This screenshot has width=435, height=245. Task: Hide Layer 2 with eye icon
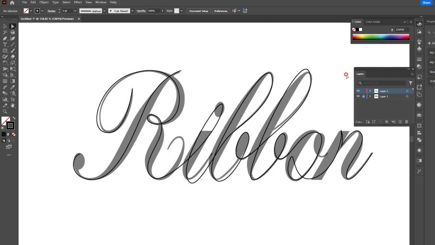(358, 91)
